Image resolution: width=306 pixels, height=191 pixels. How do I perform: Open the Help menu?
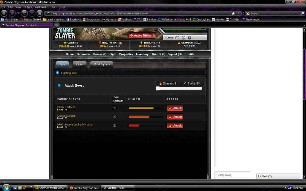coord(62,7)
